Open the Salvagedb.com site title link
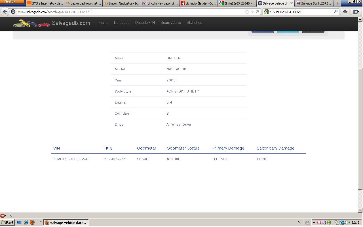 click(x=71, y=23)
